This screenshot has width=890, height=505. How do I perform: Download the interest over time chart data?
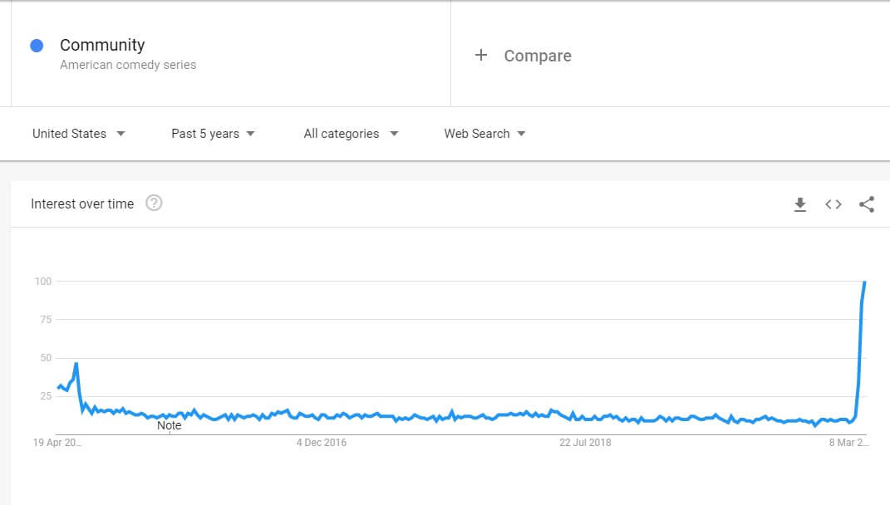pyautogui.click(x=800, y=204)
